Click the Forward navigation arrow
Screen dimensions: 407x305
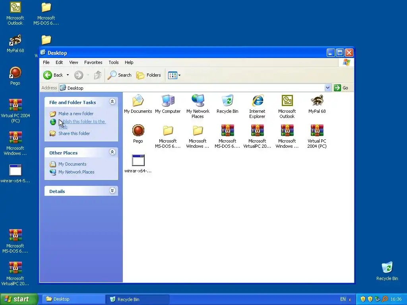tap(79, 75)
